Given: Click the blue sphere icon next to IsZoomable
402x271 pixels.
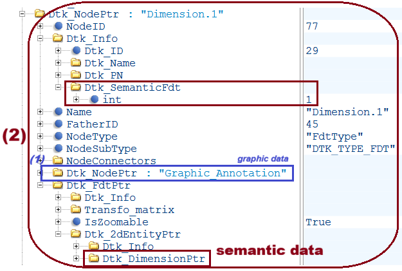Looking at the screenshot, I should pyautogui.click(x=75, y=222).
